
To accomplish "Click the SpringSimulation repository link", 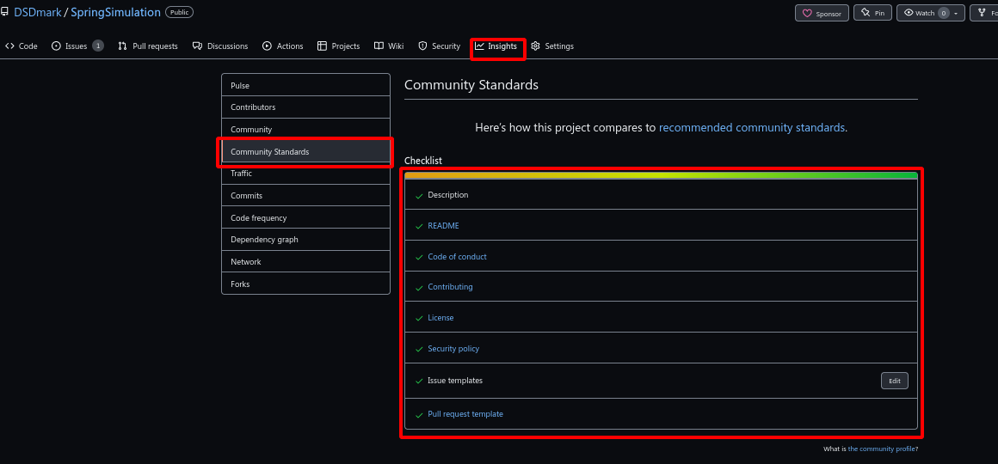I will click(x=115, y=12).
